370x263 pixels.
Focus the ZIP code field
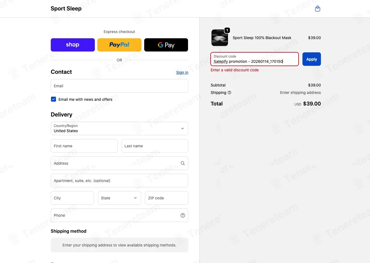pyautogui.click(x=167, y=198)
